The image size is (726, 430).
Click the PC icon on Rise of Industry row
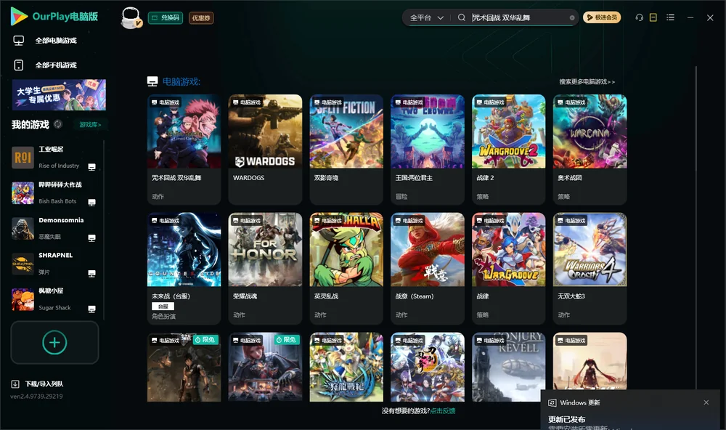point(91,167)
